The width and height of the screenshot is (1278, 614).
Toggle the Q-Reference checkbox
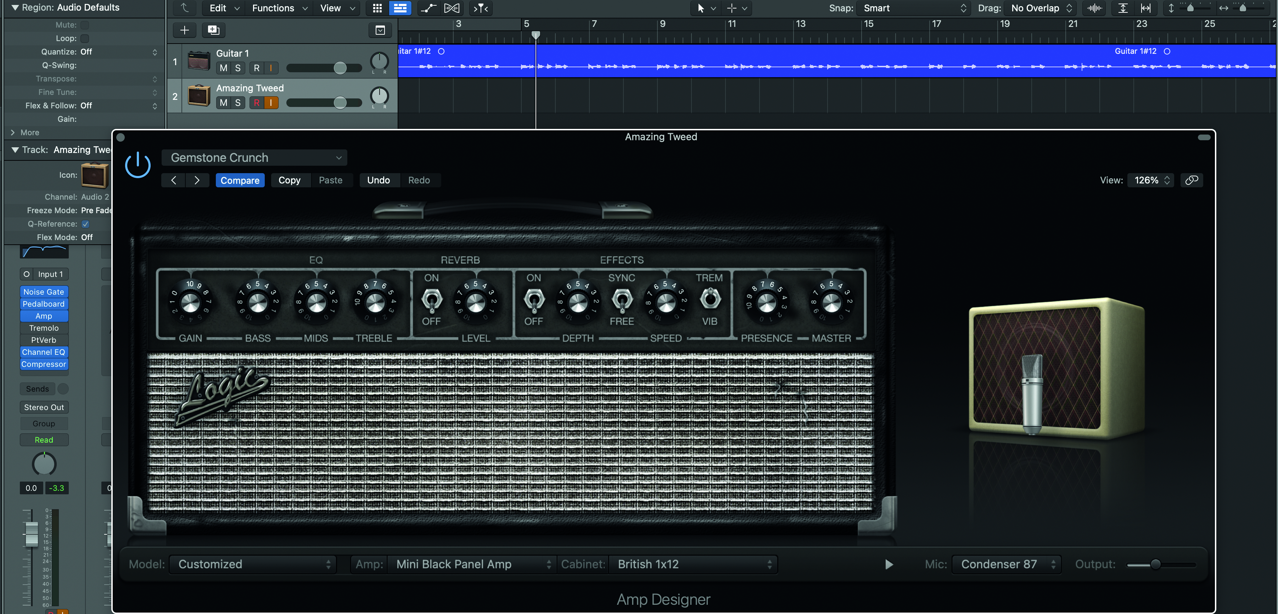point(85,224)
